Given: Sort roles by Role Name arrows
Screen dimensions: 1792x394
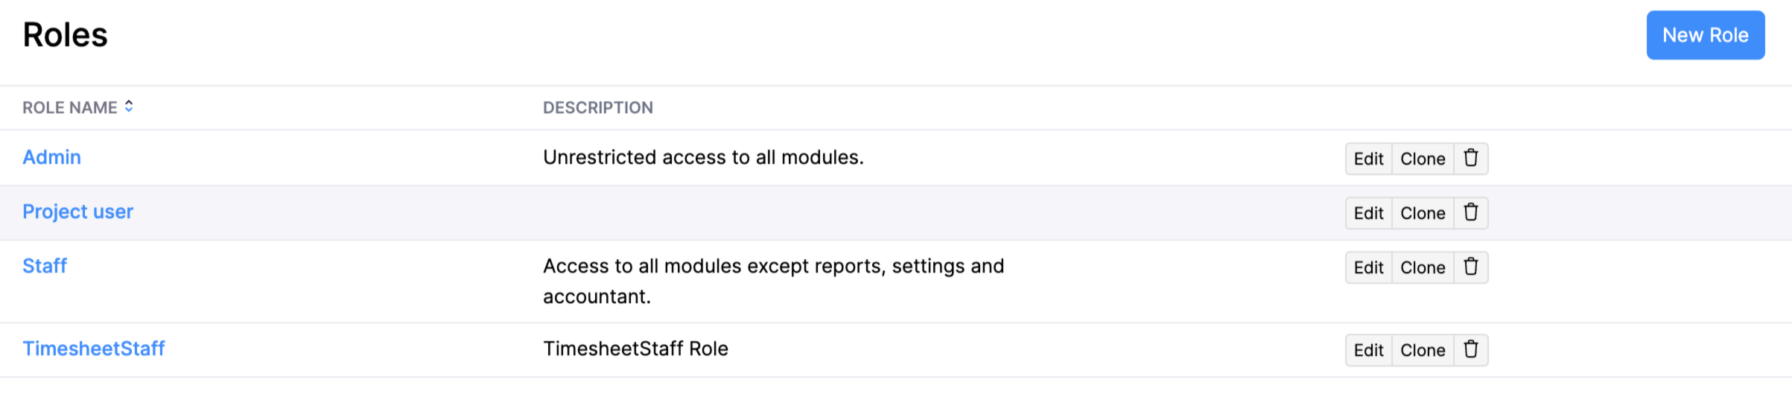Looking at the screenshot, I should pyautogui.click(x=129, y=107).
